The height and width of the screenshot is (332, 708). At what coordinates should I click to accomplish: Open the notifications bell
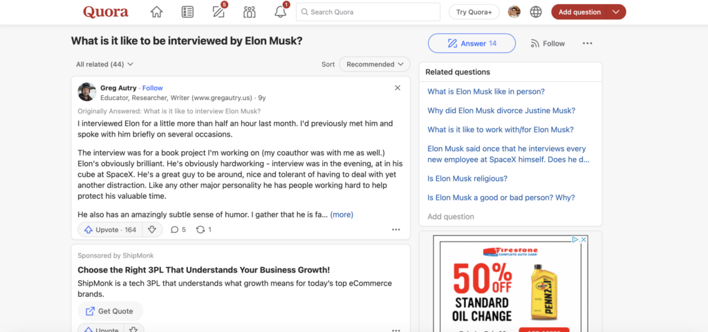coord(281,12)
